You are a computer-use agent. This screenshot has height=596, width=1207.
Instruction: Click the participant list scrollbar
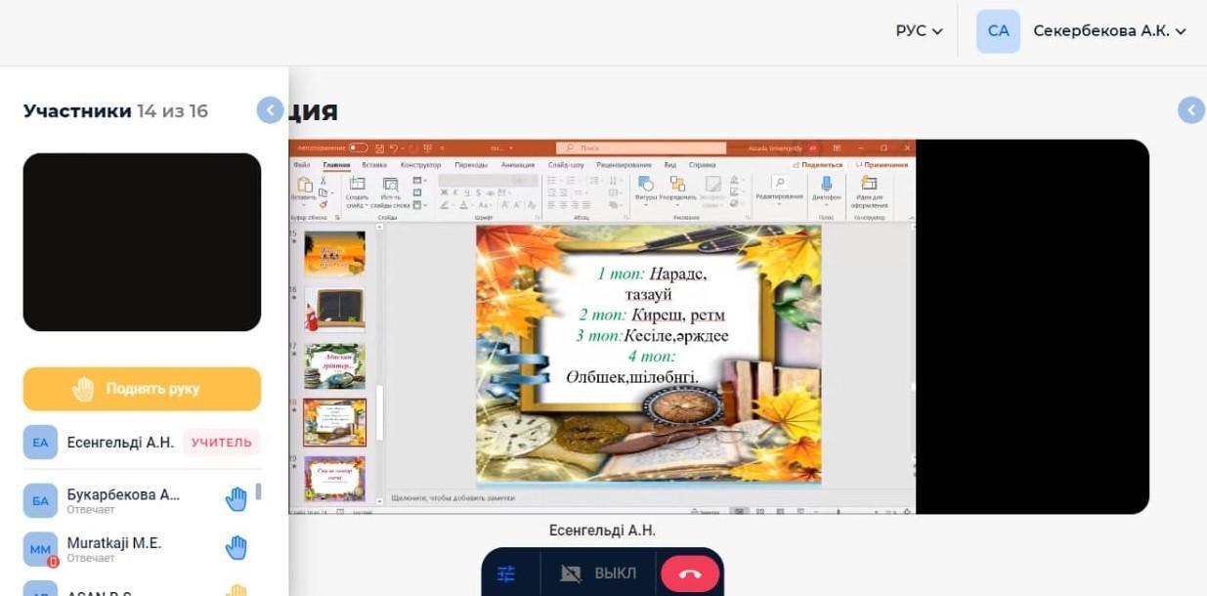coord(259,491)
